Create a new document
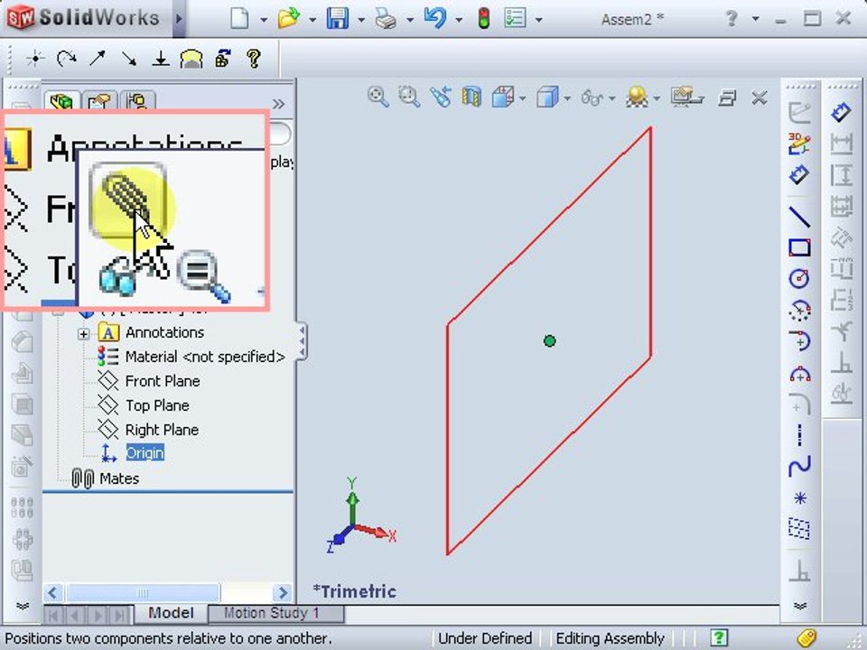Screen dimensions: 867x650 239,18
